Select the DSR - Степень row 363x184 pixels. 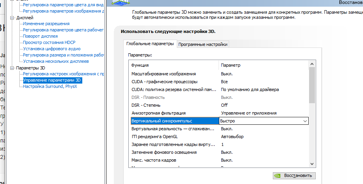coord(219,105)
